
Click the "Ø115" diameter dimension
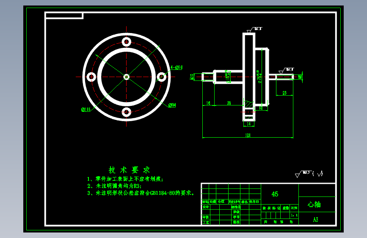coord(86,109)
